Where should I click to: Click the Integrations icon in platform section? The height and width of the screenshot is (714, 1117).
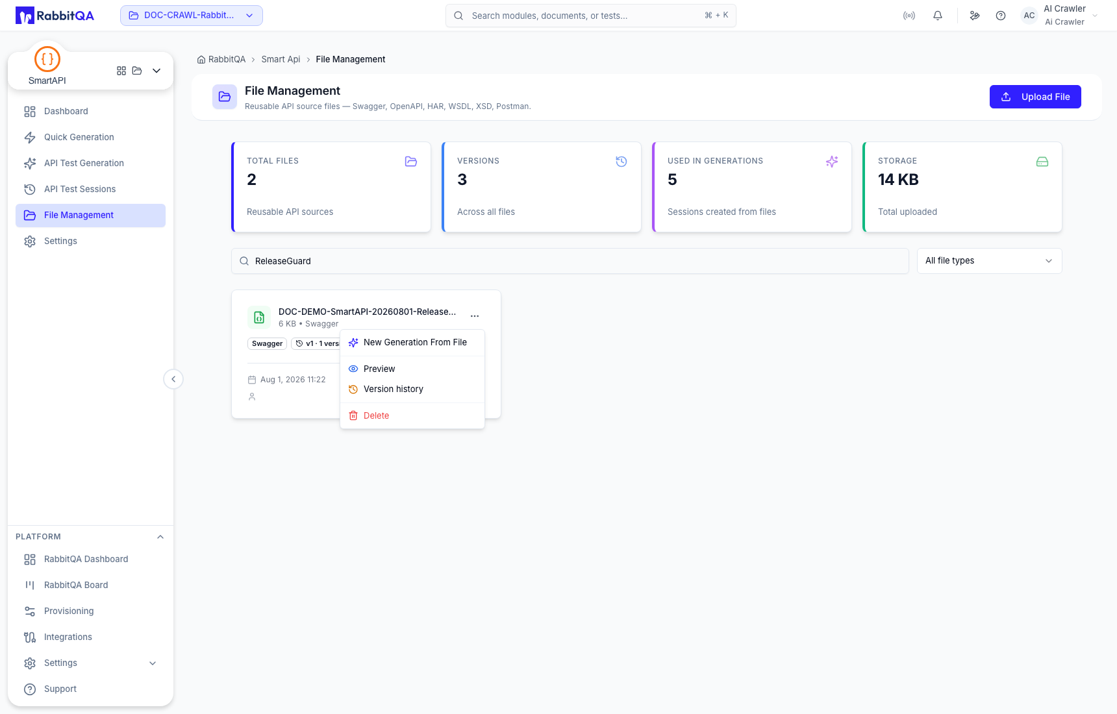coord(30,637)
